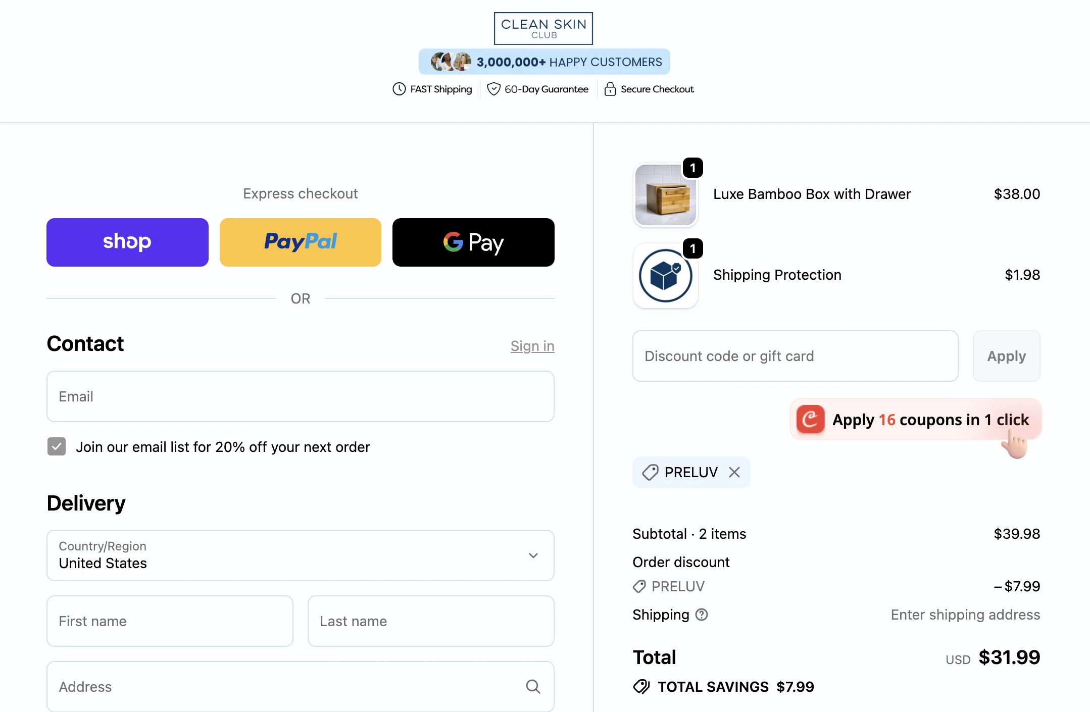Click the Delivery section heading

click(86, 503)
